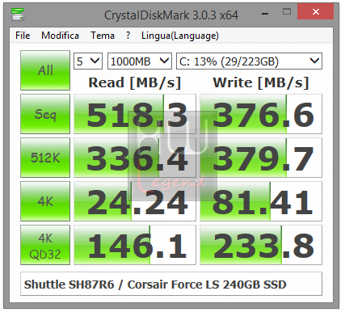Image resolution: width=345 pixels, height=312 pixels.
Task: Click the Seq read value 518.3
Action: point(135,114)
